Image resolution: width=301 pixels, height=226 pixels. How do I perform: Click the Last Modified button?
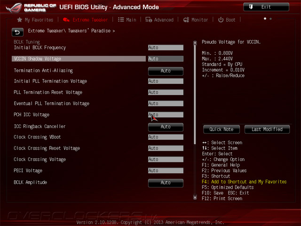pos(267,129)
